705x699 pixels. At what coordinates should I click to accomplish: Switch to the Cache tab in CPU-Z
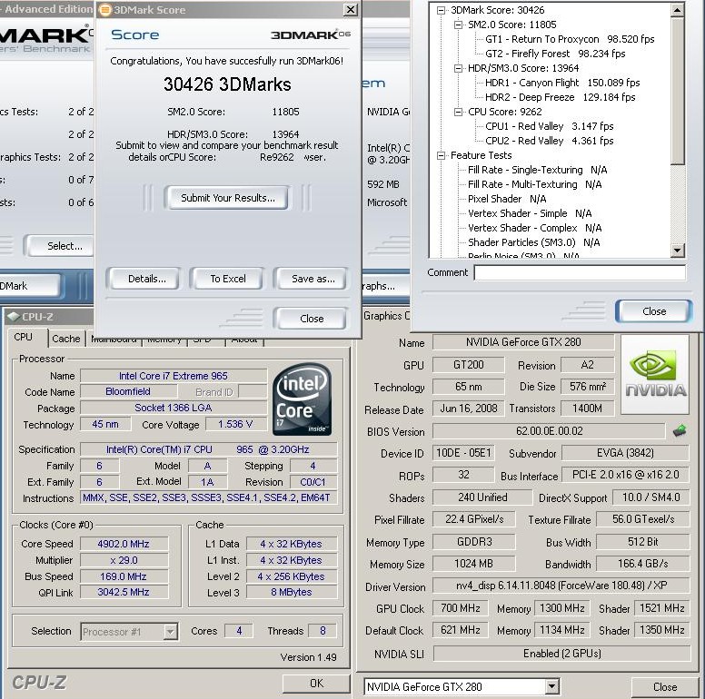coord(66,339)
